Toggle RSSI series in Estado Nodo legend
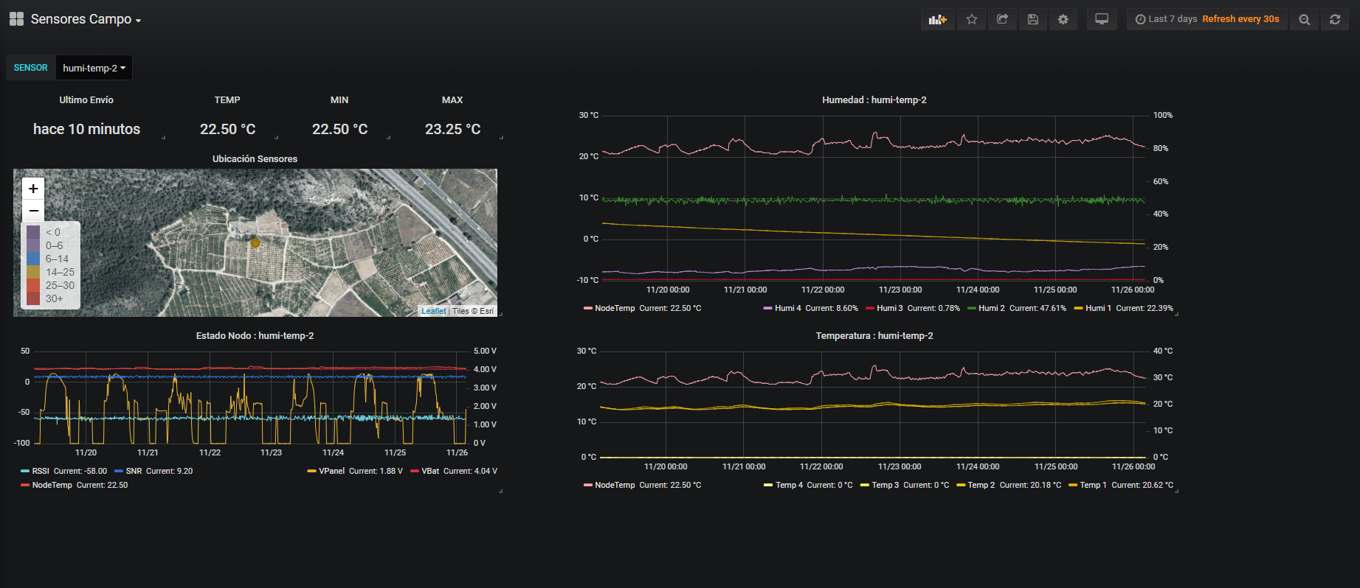Viewport: 1360px width, 588px height. click(x=41, y=471)
